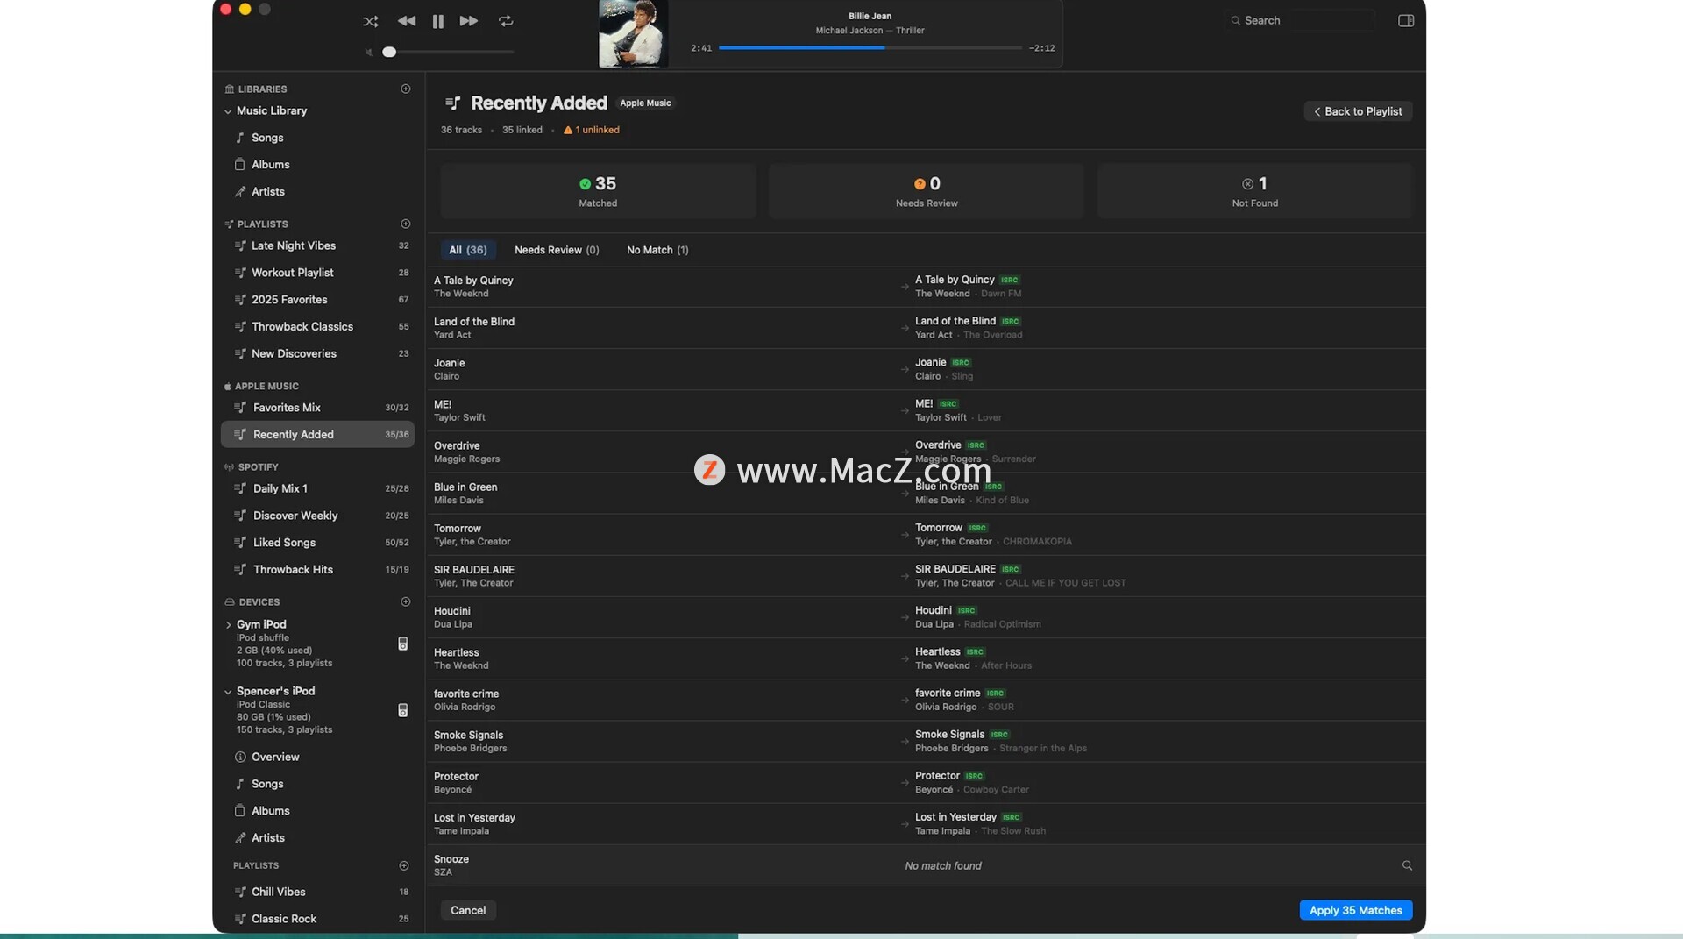Click the Spencer's iPod Classic device icon
The width and height of the screenshot is (1683, 939).
click(403, 710)
